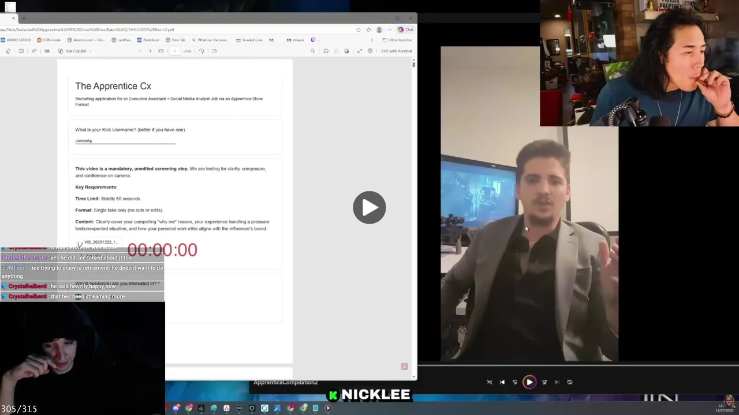This screenshot has width=739, height=415.
Task: Open New Tab bookmark
Action: (176, 40)
